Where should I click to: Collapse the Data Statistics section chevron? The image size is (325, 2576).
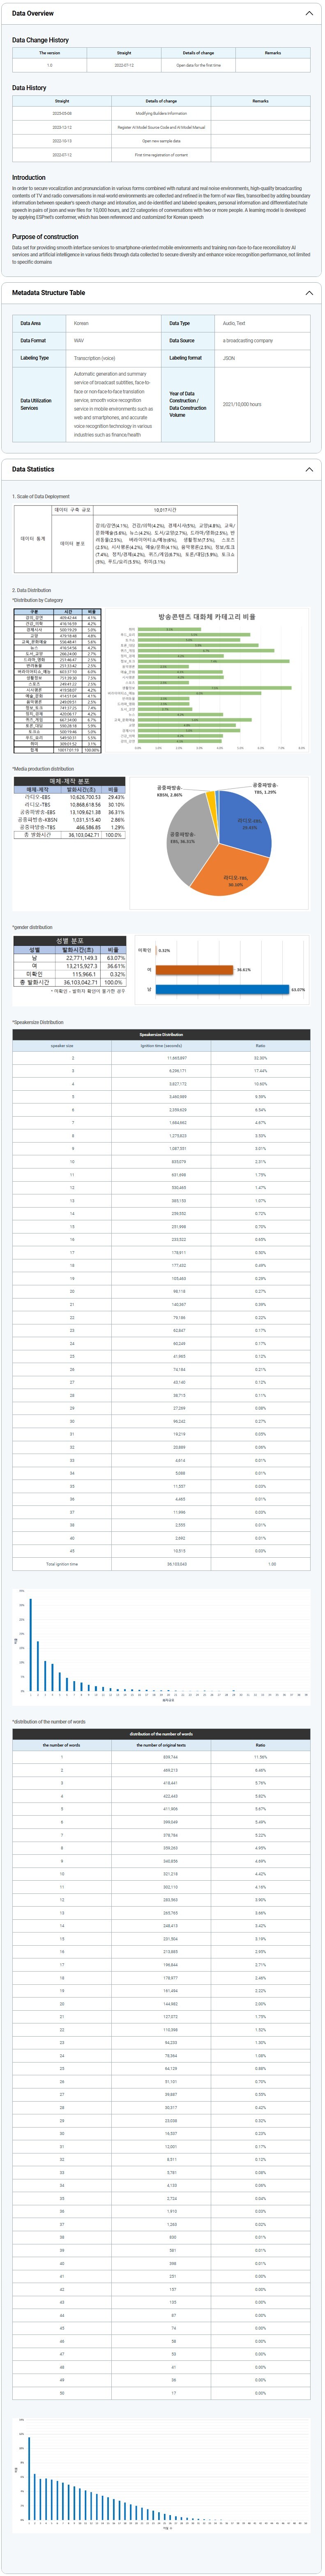308,469
